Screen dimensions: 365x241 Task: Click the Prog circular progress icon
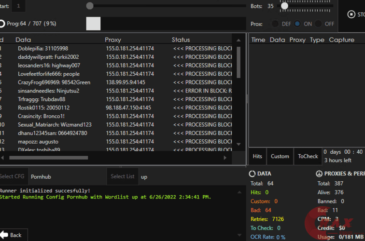[x=2, y=24]
